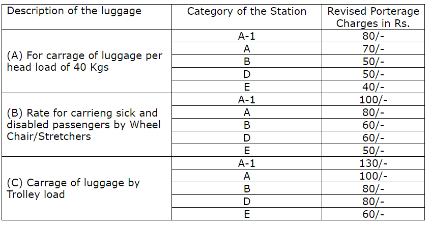Click the 100/- charge for Trolley load category A
The width and height of the screenshot is (430, 226).
tap(373, 176)
